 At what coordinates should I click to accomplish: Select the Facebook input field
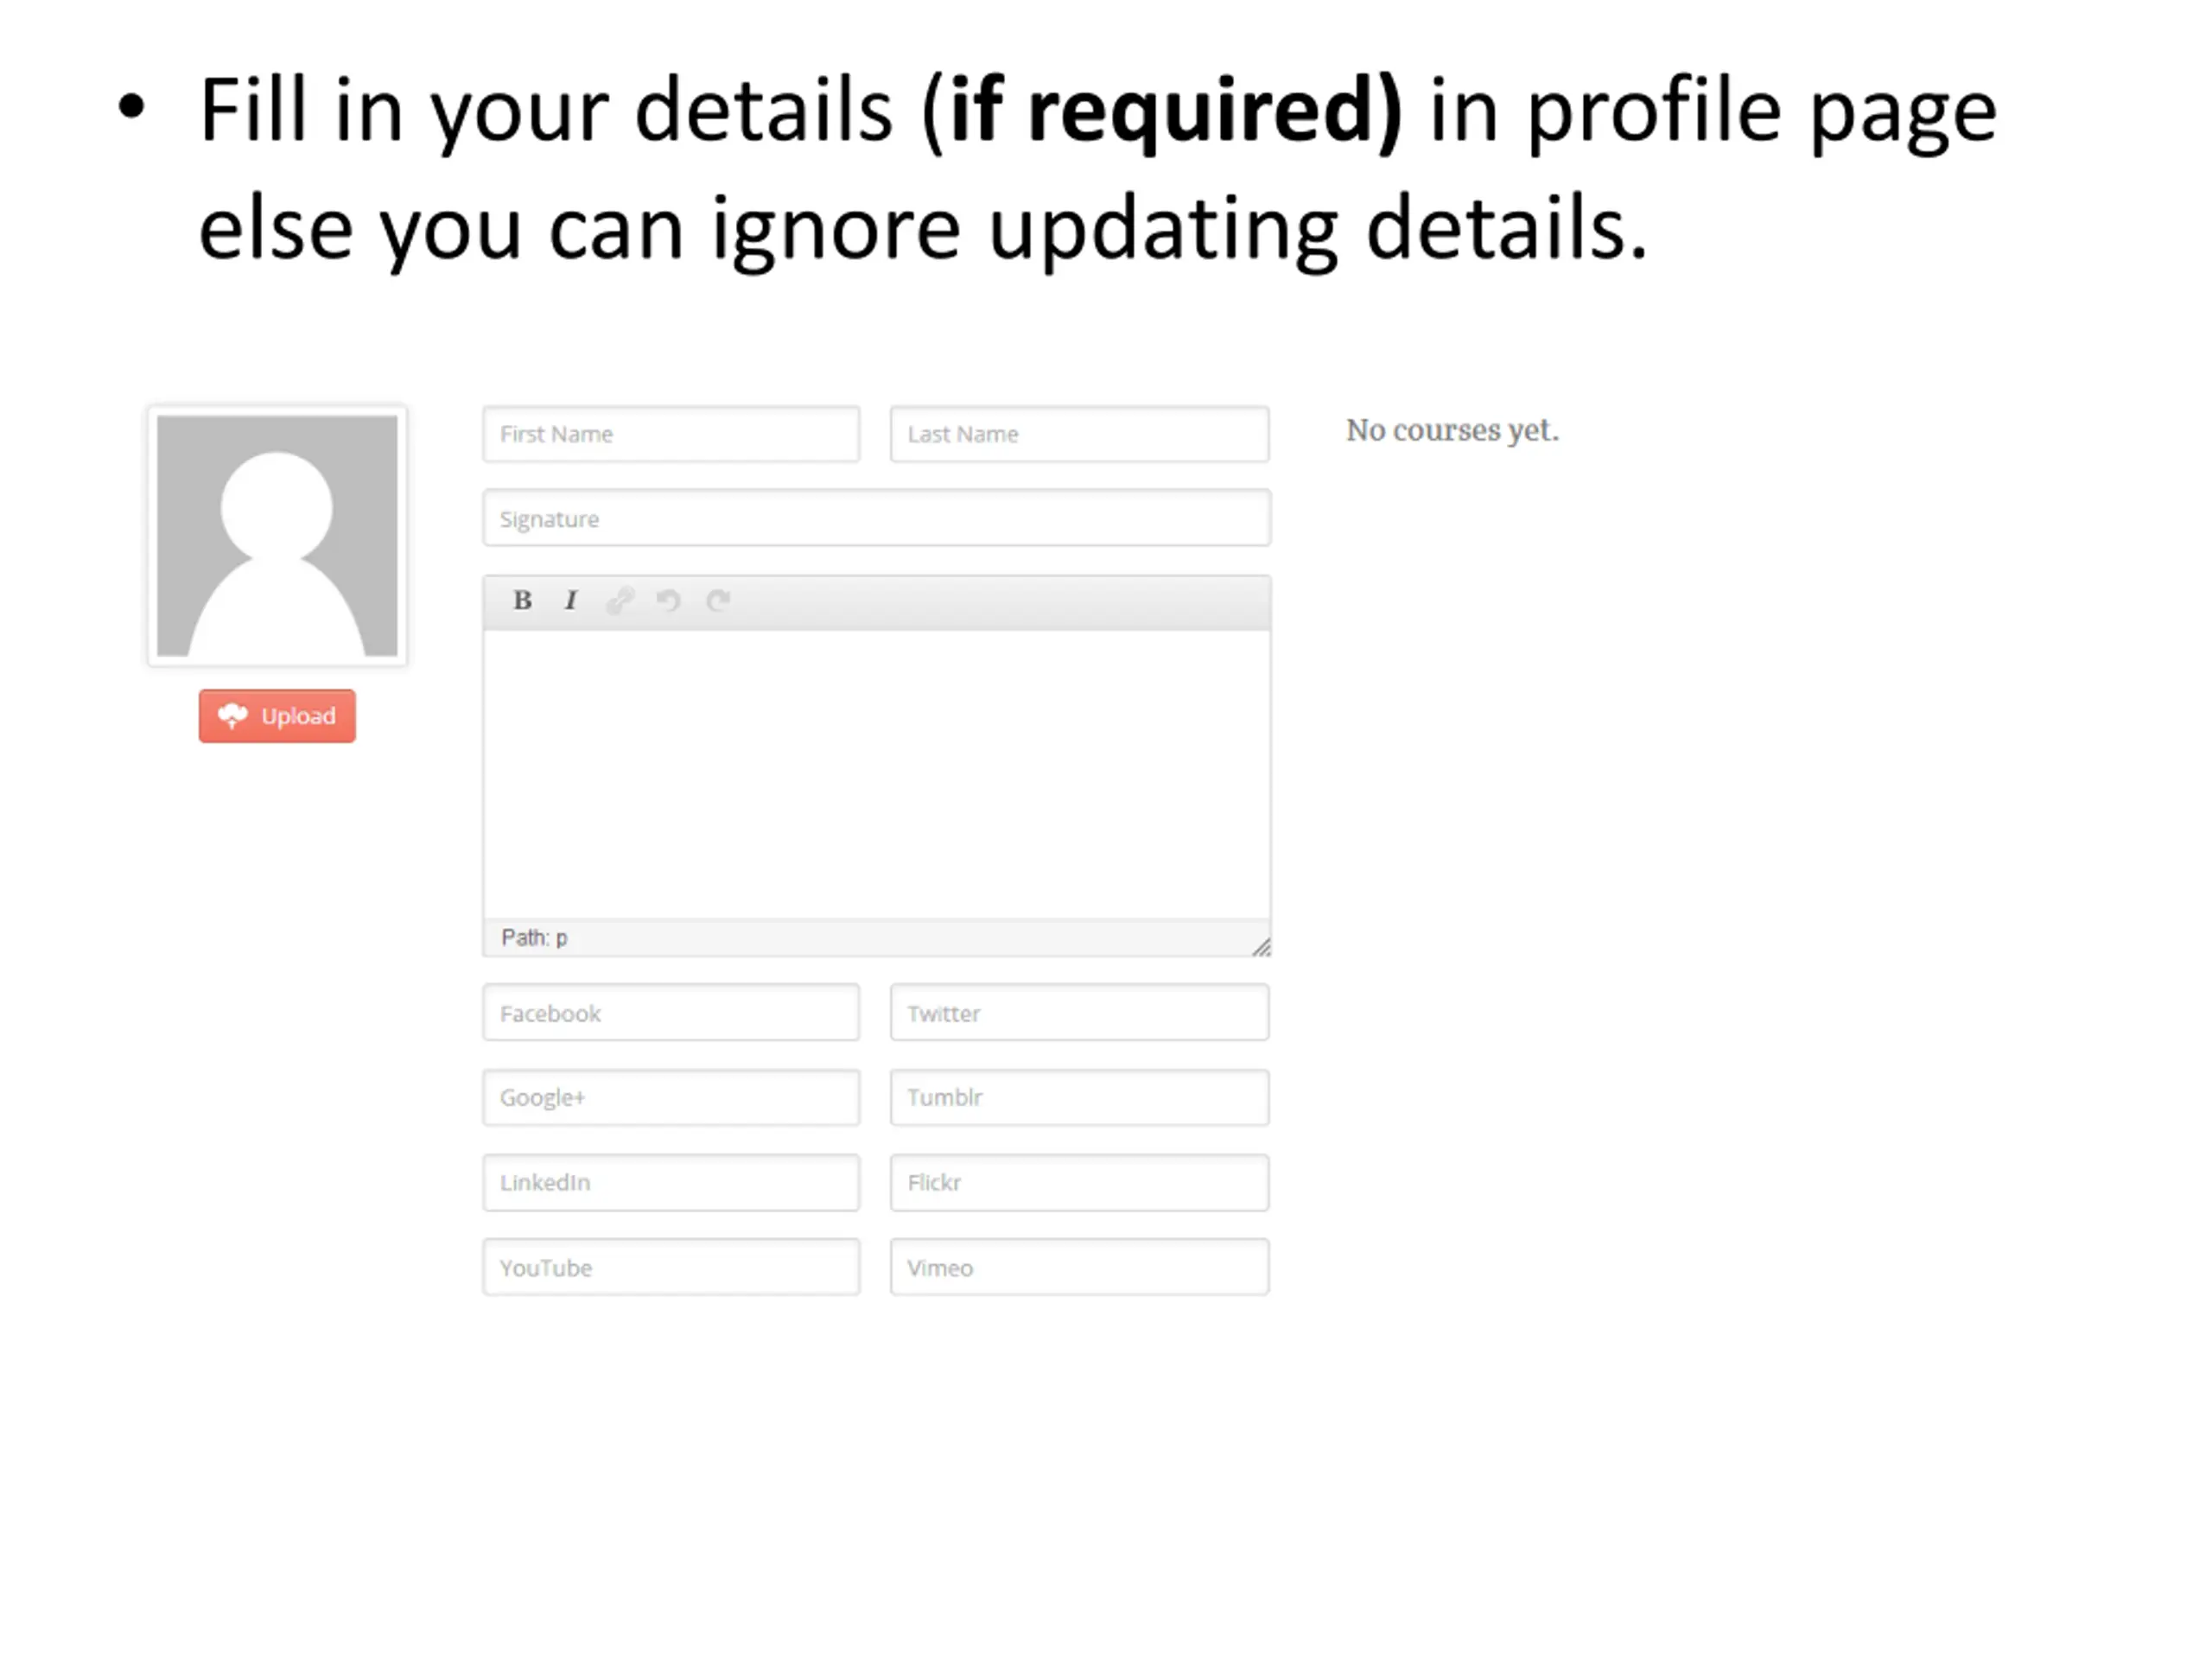click(671, 1012)
